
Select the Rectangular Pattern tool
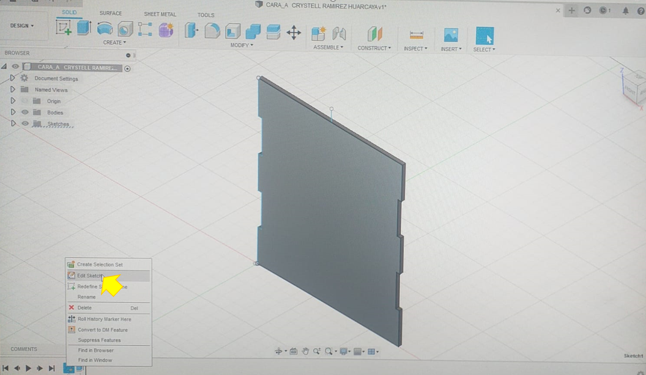145,29
